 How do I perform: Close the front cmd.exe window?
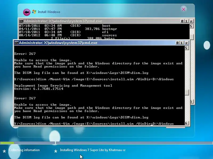(x=187, y=43)
